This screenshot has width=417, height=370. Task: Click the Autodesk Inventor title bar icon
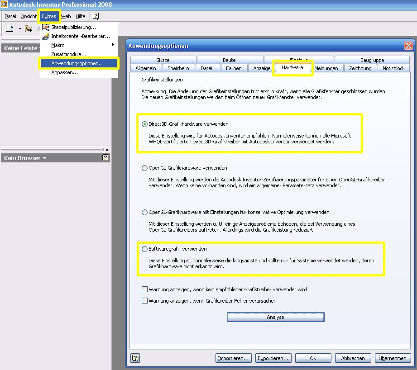[4, 4]
